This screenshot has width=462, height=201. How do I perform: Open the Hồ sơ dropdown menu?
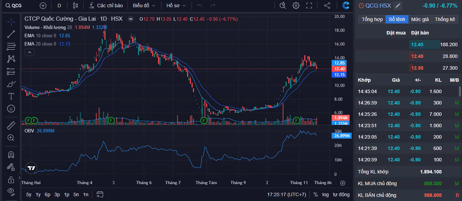[176, 6]
